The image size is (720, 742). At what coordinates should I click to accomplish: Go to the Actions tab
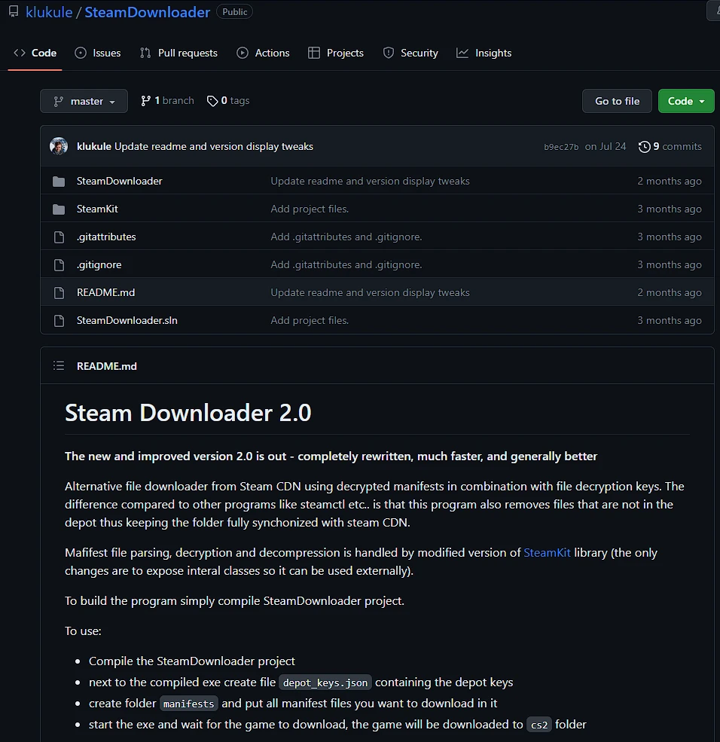263,53
